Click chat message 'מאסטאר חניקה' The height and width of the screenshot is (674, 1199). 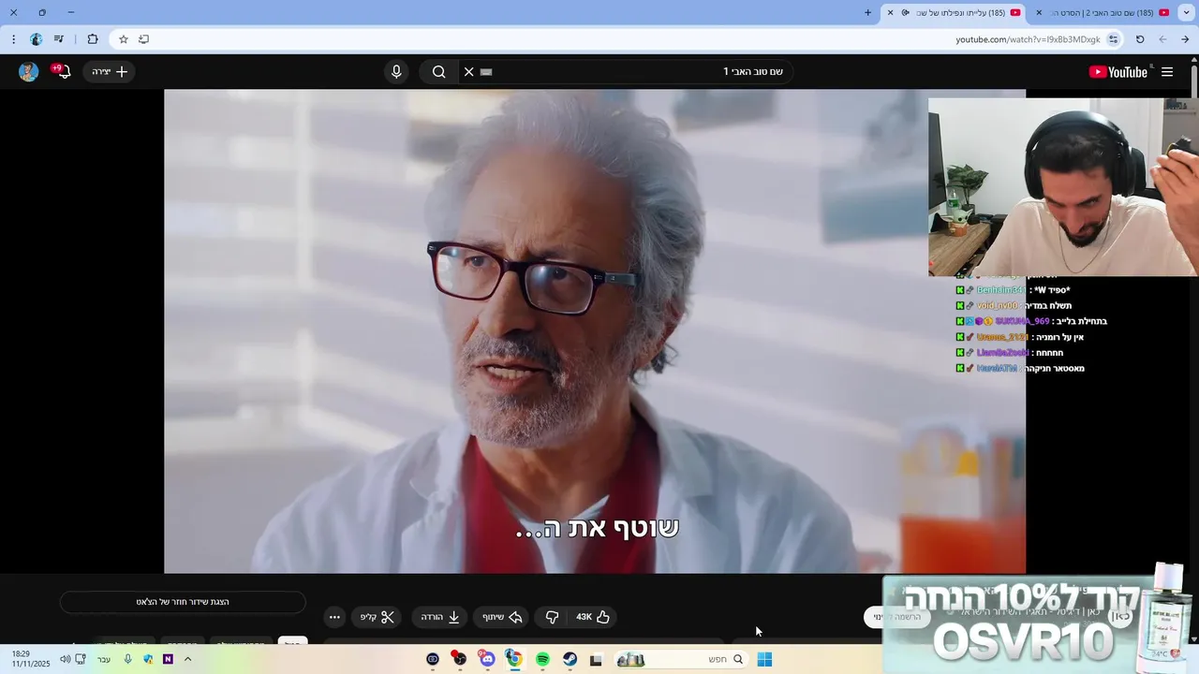(1055, 369)
